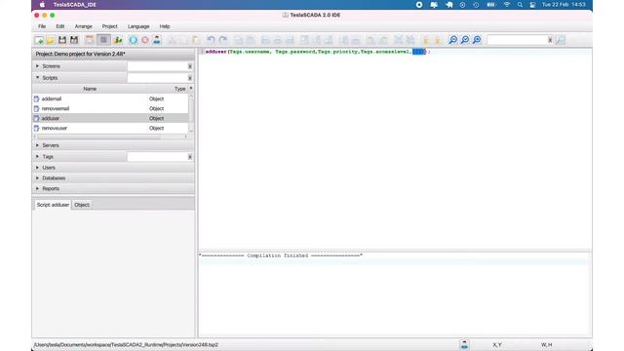Click the Cut scissors toolbar icon
The height and width of the screenshot is (351, 624).
172,40
